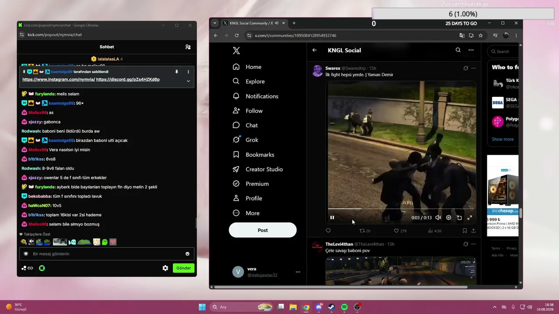Expand the More menu in X sidebar
Screen dimensions: 559x314
click(x=246, y=213)
